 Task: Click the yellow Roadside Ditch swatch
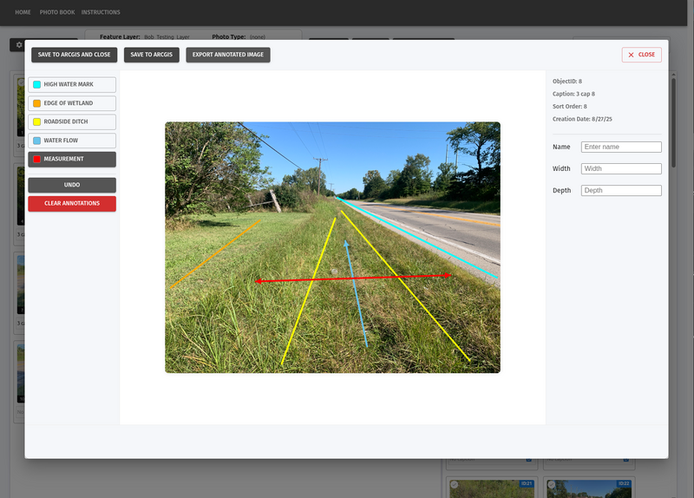36,121
